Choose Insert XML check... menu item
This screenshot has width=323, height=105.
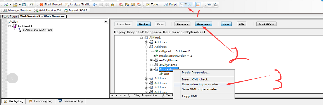click(x=204, y=79)
